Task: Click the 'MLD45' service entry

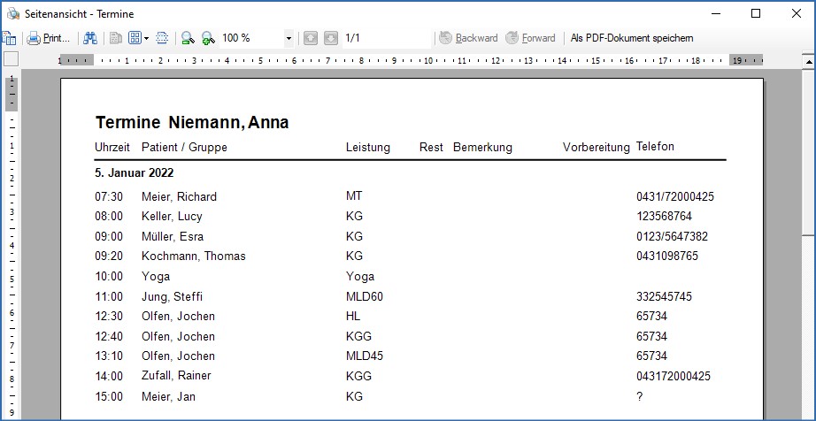Action: coord(365,356)
